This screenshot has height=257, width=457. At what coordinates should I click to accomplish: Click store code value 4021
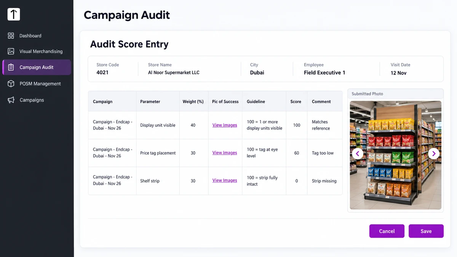[x=102, y=72]
